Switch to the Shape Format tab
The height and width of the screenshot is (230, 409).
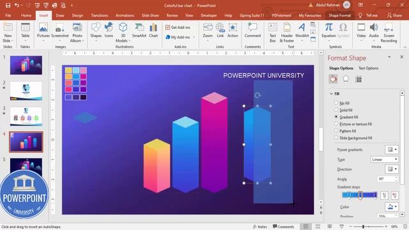[339, 15]
